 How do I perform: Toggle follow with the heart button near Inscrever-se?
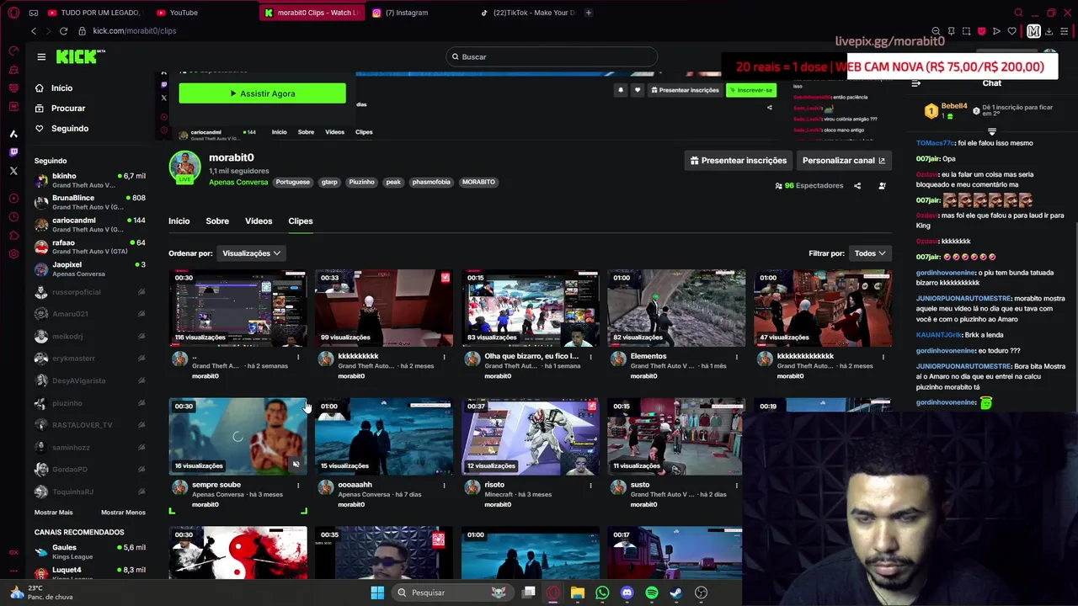[x=638, y=90]
